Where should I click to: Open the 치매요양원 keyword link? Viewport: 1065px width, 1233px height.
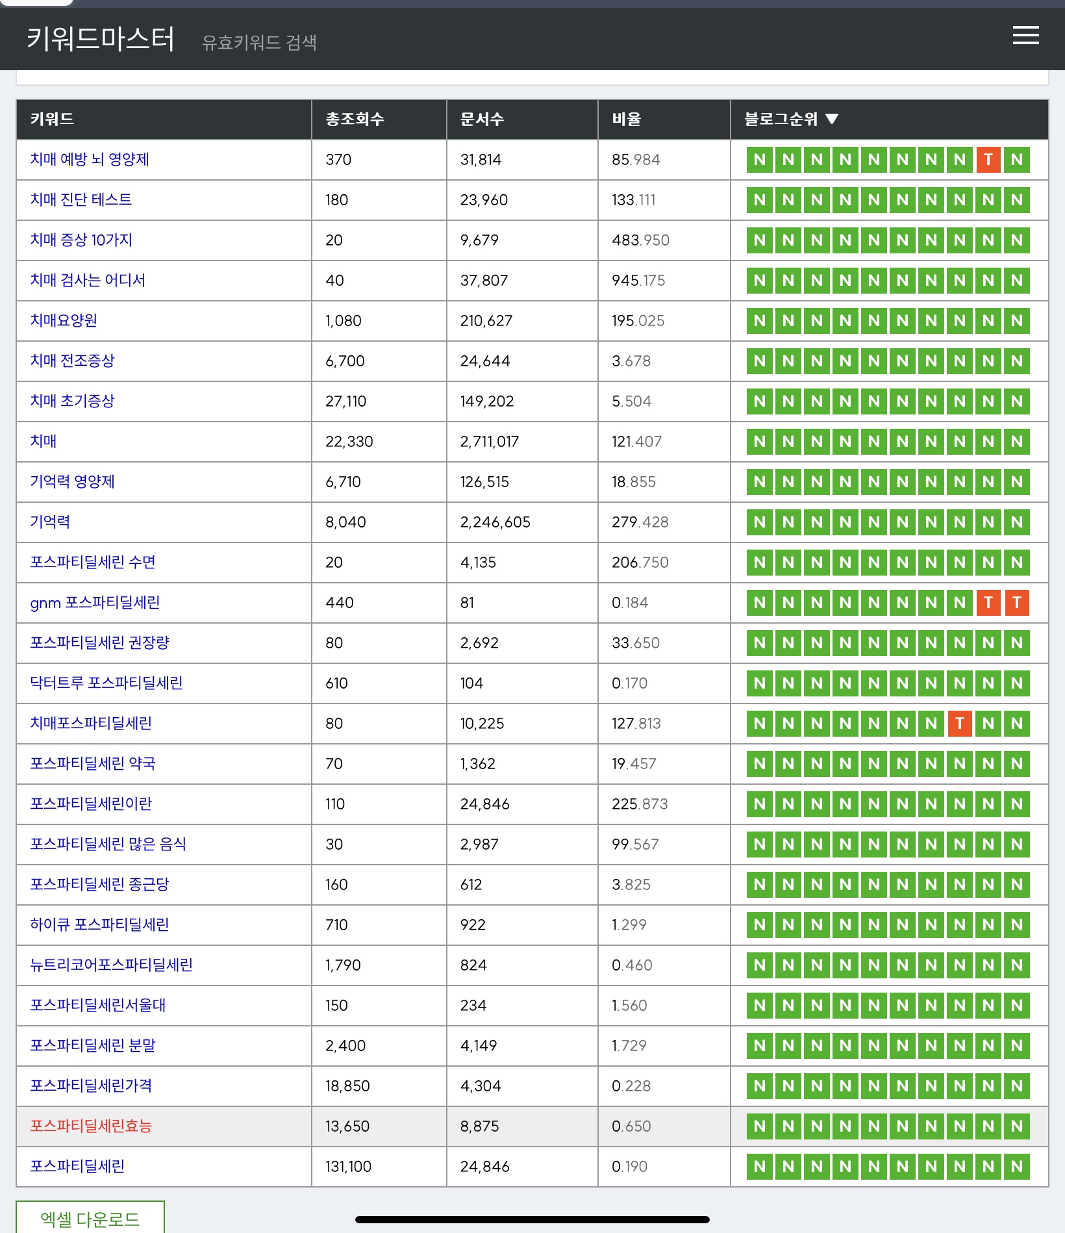64,320
